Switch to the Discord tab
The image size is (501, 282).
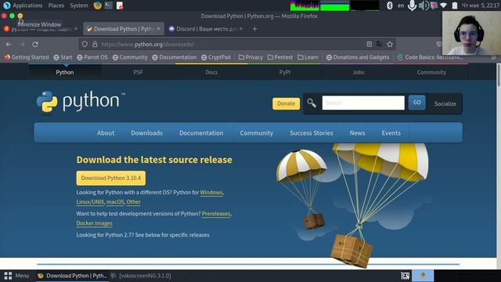tap(206, 29)
